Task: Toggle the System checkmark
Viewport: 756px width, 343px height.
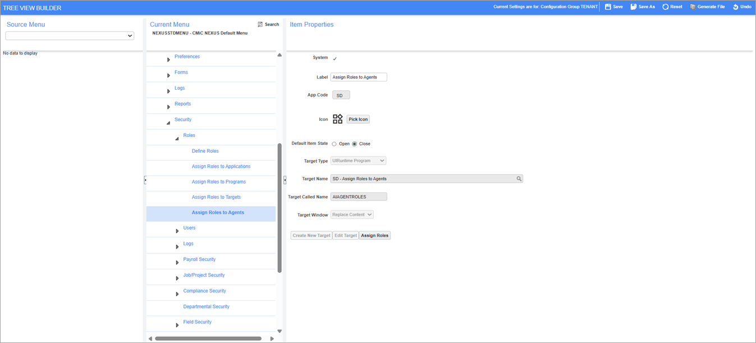Action: pos(335,58)
